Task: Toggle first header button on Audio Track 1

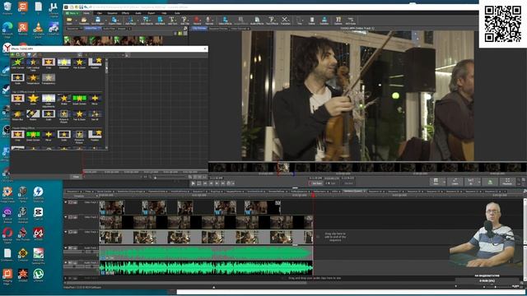Action: click(x=71, y=248)
